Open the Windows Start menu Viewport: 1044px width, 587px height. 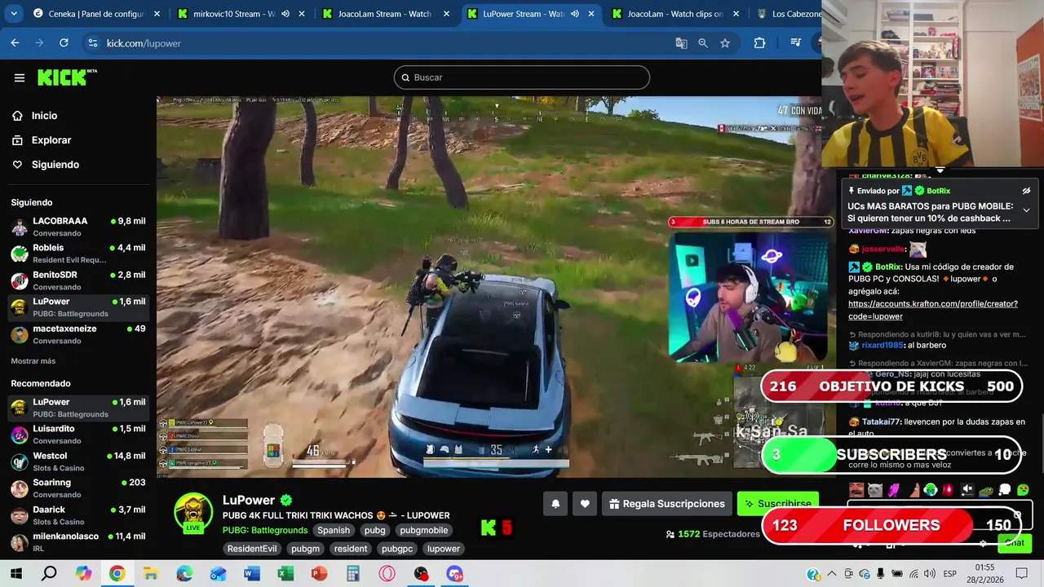click(16, 574)
